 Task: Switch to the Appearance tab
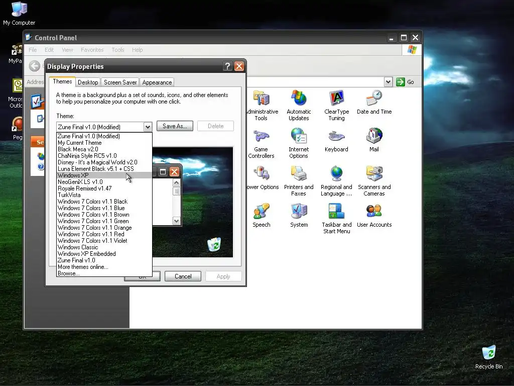coord(157,82)
